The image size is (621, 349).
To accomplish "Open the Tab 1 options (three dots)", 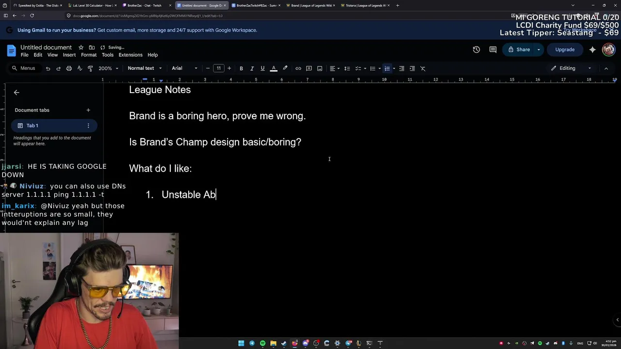I will pyautogui.click(x=88, y=126).
